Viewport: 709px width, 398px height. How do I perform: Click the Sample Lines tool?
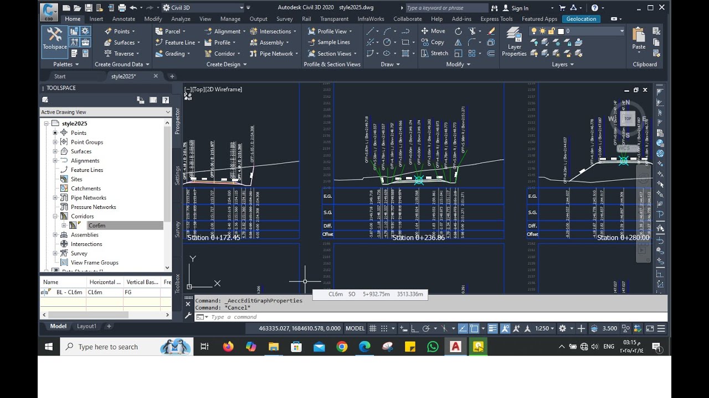point(328,42)
